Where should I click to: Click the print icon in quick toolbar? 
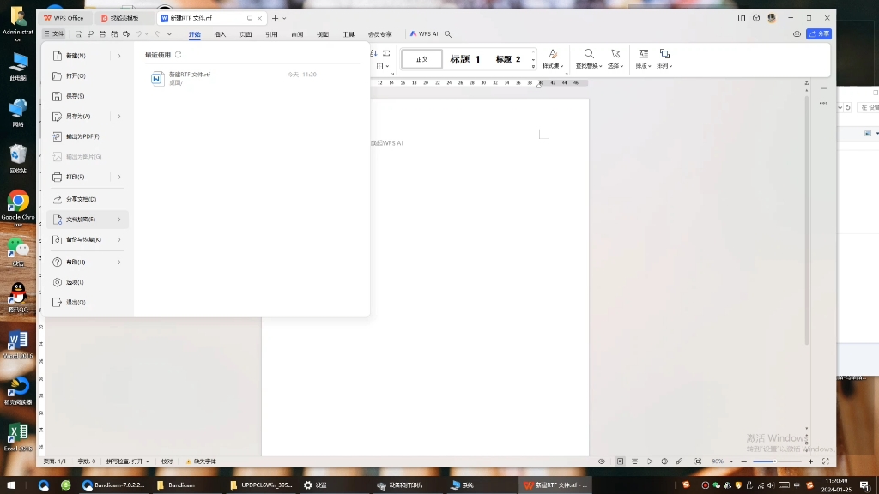tap(103, 34)
